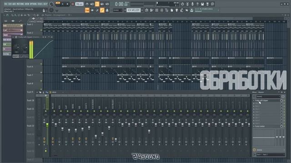Image resolution: width=291 pixels, height=163 pixels.
Task: Toggle the highlighted countdown-before-recording icon
Action: pos(97,4)
